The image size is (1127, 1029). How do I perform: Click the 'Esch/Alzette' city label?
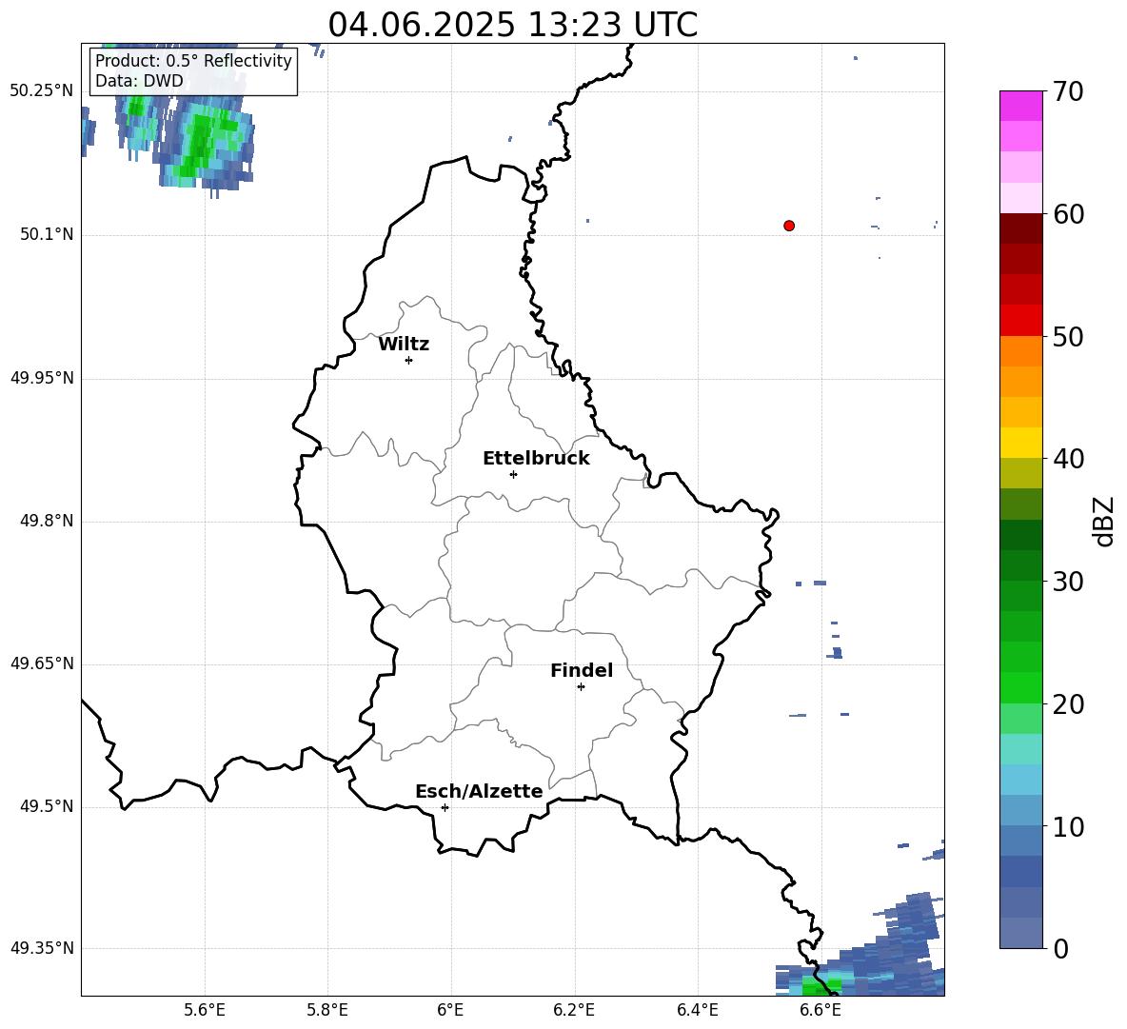coord(479,791)
